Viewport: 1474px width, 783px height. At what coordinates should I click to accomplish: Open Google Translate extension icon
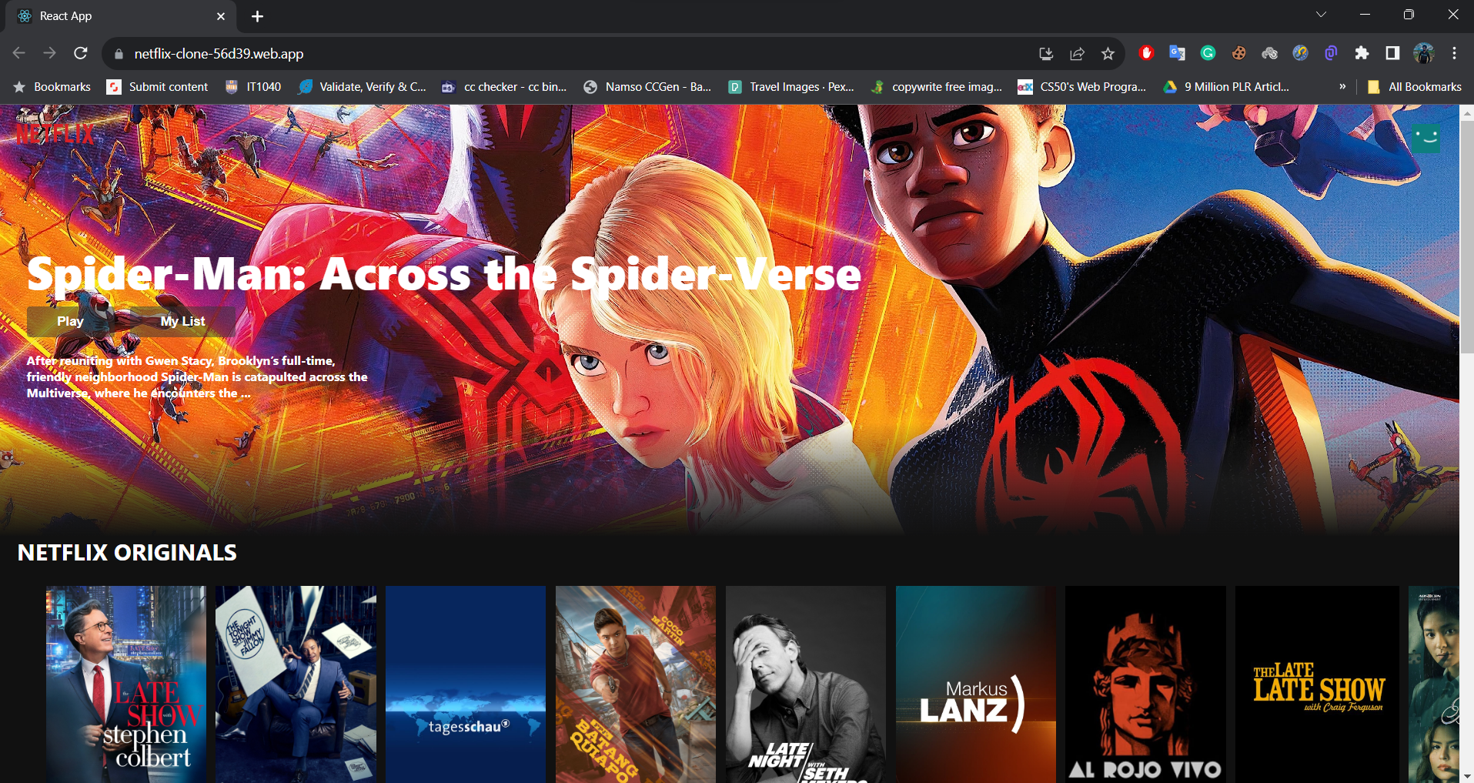[1177, 53]
